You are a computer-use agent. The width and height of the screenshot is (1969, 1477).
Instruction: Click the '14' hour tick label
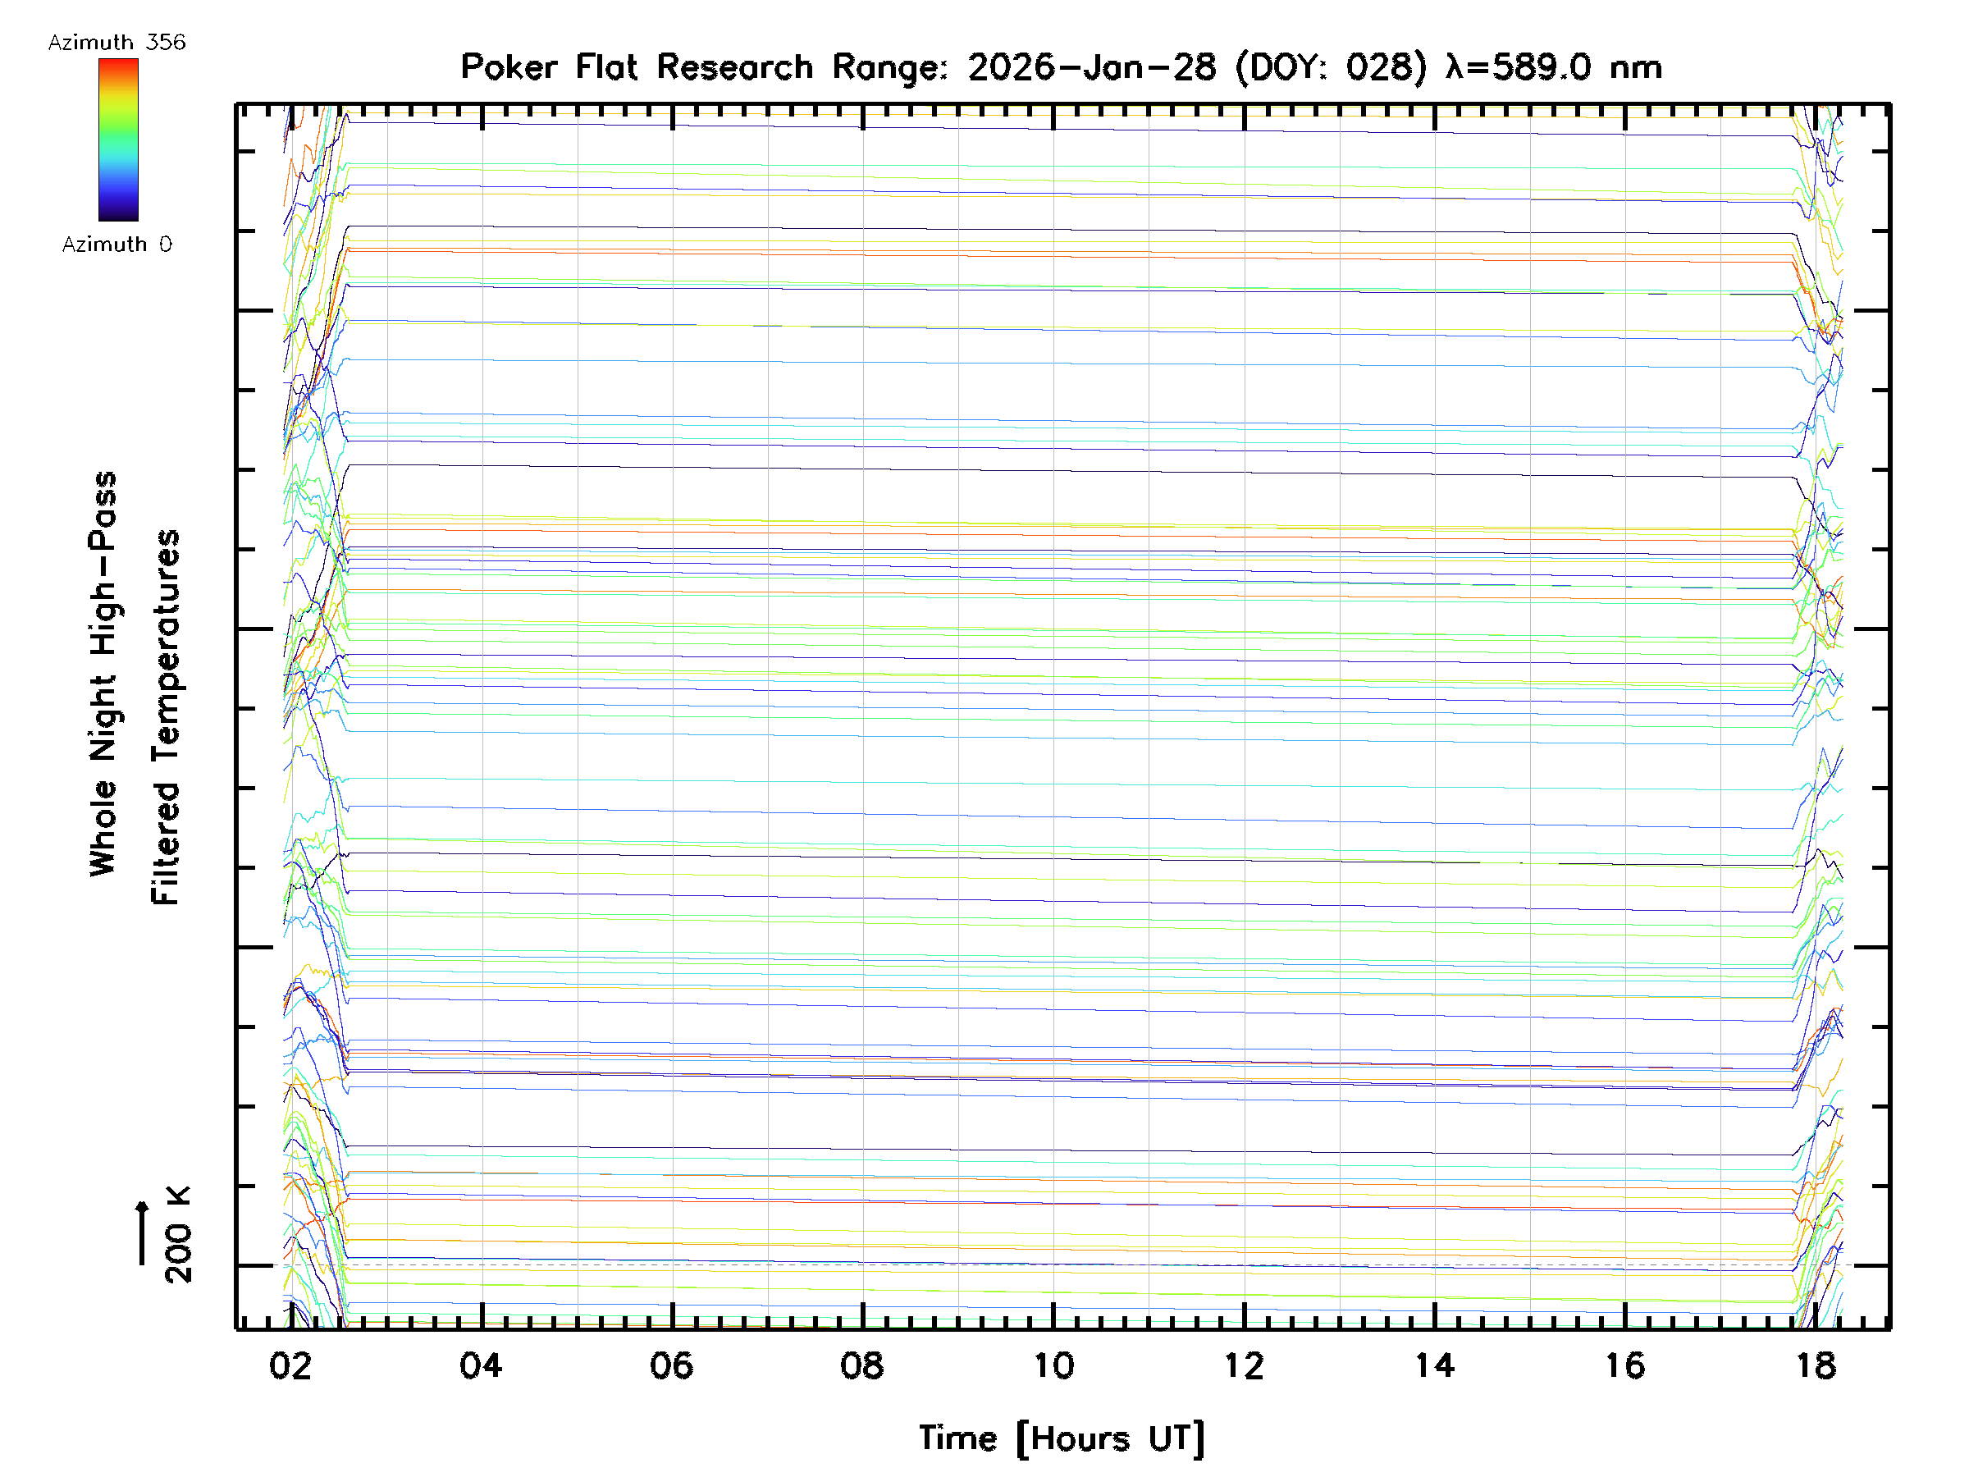pyautogui.click(x=1434, y=1366)
